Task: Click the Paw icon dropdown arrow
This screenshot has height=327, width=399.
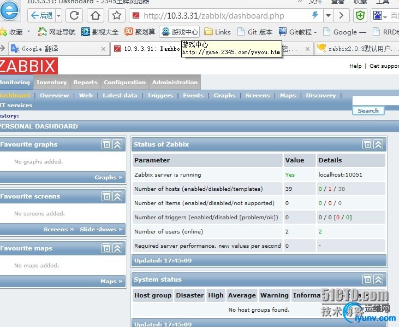Action: coord(385,17)
